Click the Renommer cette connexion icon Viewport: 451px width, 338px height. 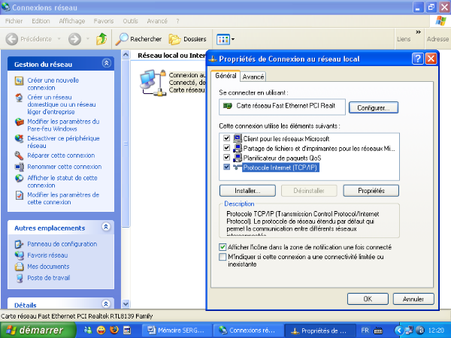tap(19, 167)
